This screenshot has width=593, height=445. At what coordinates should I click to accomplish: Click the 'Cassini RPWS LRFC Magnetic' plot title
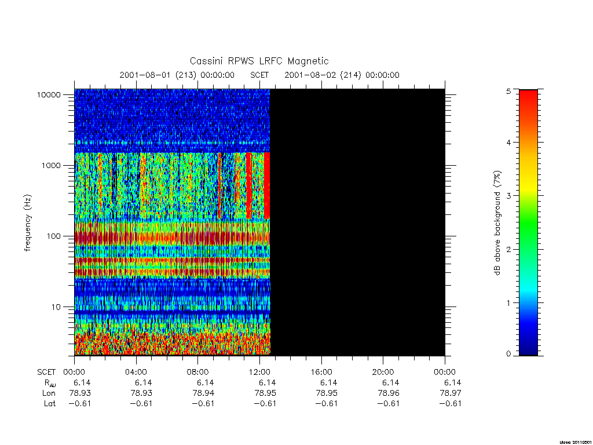[259, 61]
